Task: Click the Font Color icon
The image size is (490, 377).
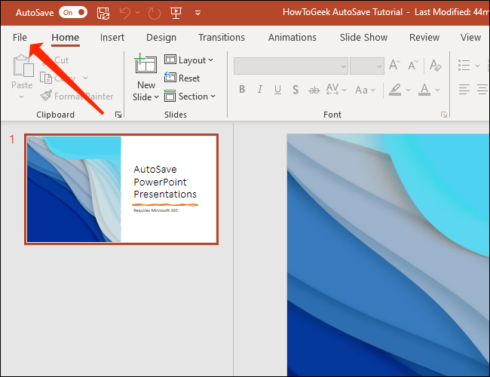Action: pos(424,90)
